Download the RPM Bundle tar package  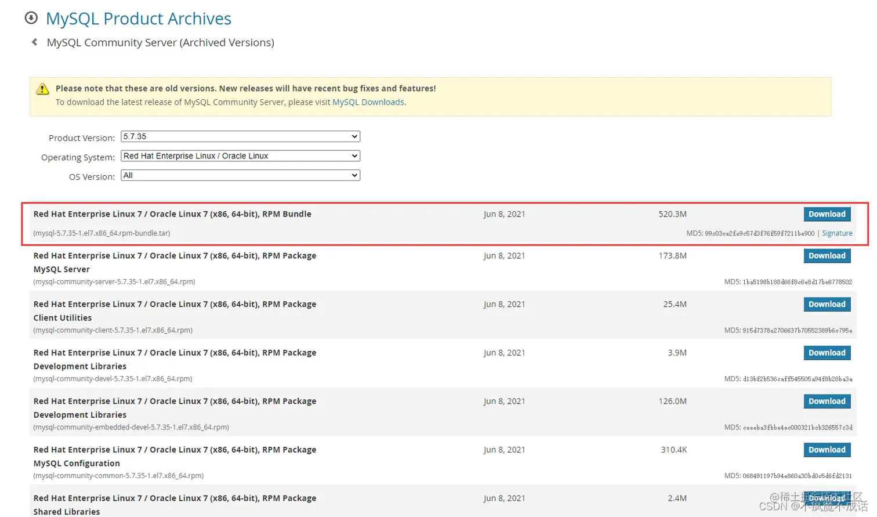tap(827, 214)
